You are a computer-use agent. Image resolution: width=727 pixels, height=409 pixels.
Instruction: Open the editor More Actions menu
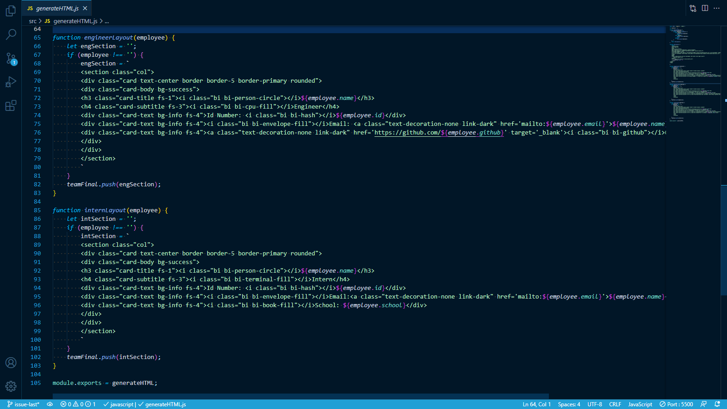click(717, 8)
